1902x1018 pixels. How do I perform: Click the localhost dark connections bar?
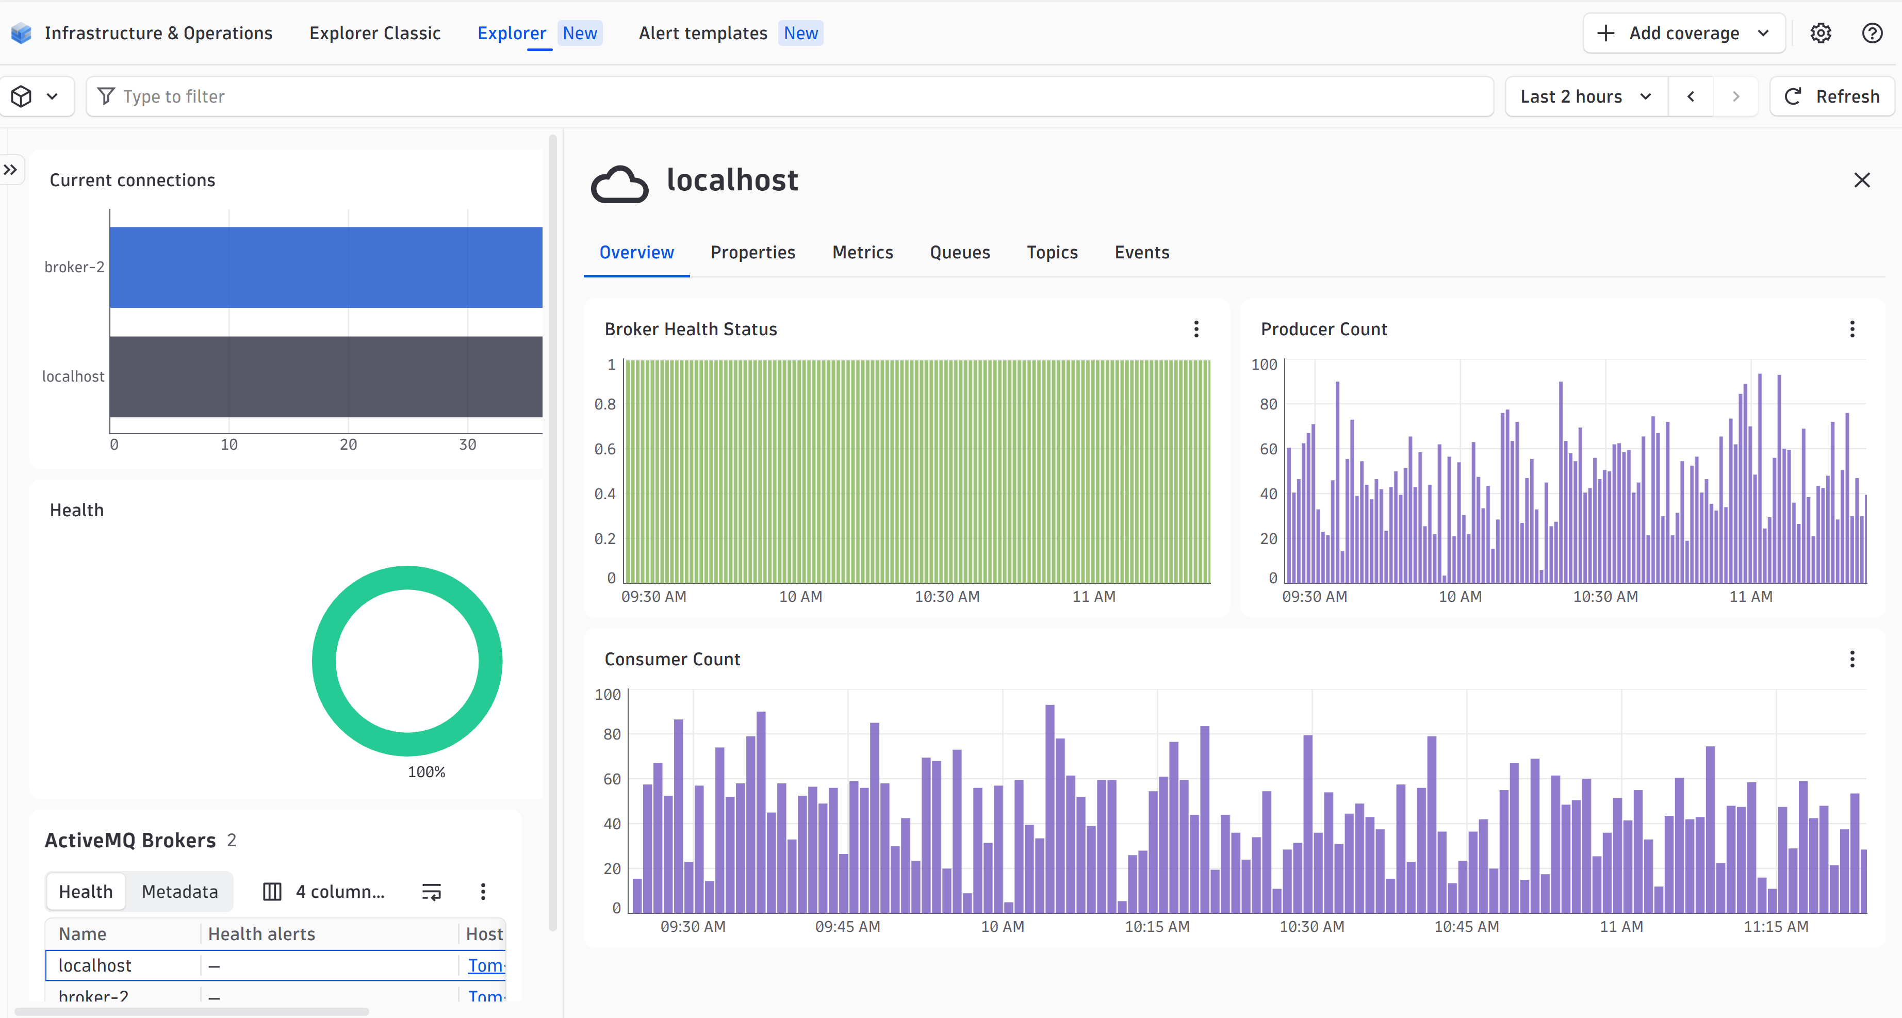coord(325,376)
